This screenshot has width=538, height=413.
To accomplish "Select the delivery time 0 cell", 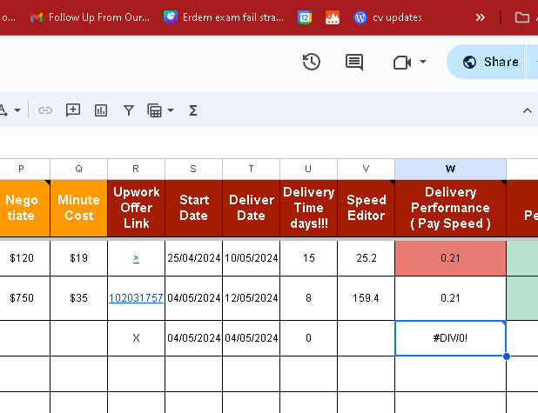I will click(308, 338).
